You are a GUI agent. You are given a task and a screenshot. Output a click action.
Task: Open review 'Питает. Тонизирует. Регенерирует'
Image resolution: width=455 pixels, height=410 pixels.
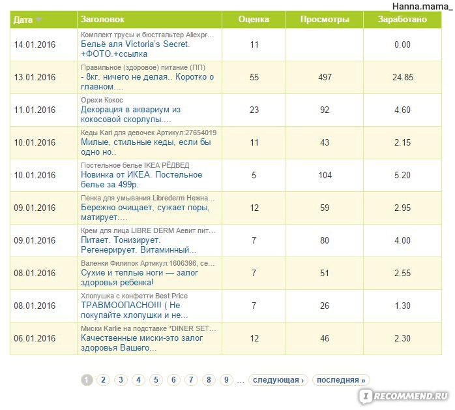pyautogui.click(x=138, y=245)
